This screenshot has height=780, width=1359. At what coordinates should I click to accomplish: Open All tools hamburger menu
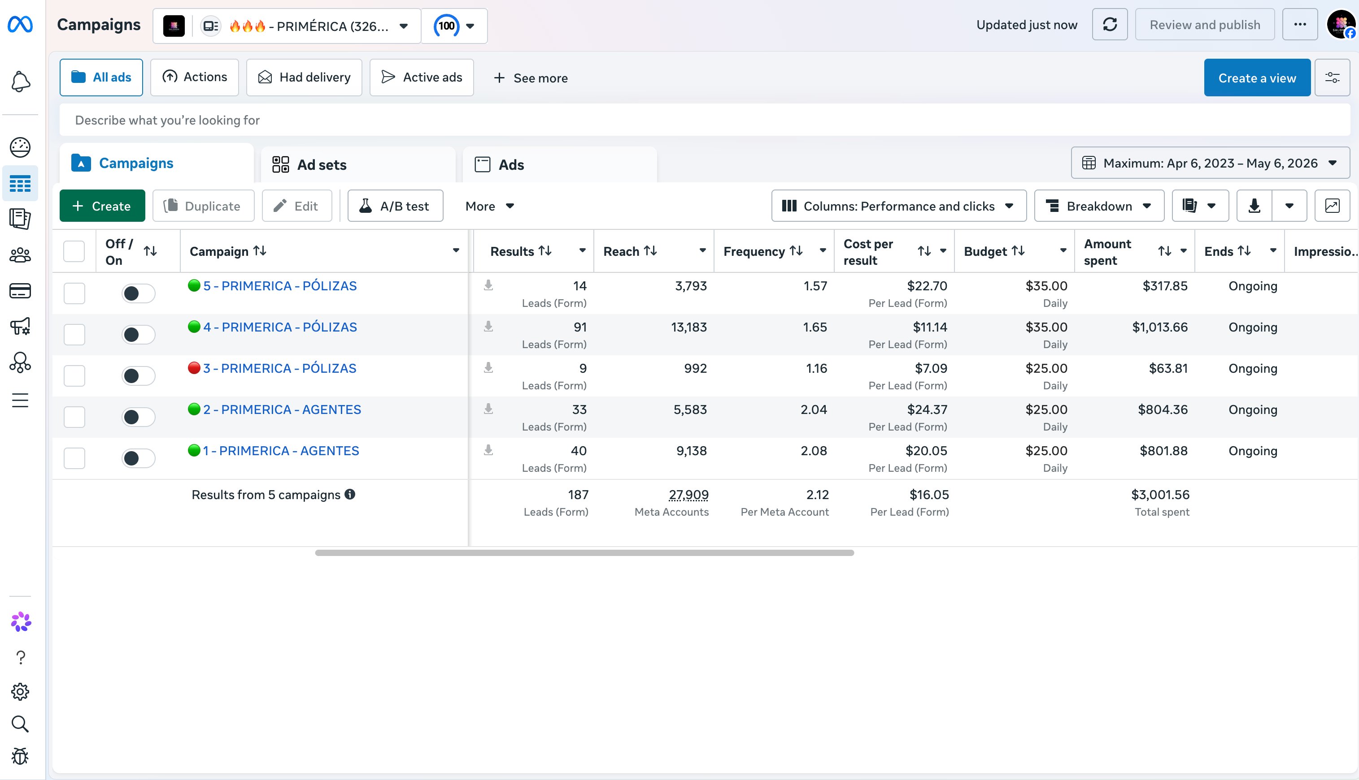[20, 400]
